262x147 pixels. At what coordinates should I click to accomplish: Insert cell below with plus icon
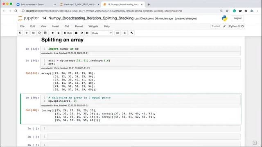[x=27, y=33]
